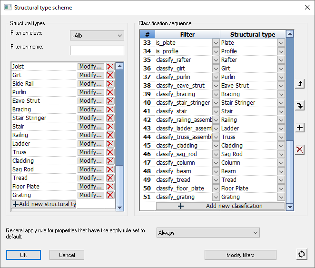Open filter dropdown for classify_rafter row
Image resolution: width=315 pixels, height=268 pixels.
pyautogui.click(x=216, y=60)
